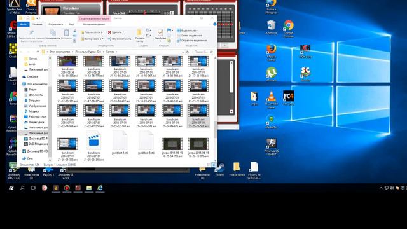Click the Вставить clipboard icon in the ribbon
Screen dimensions: 407x229
[x=66, y=32]
